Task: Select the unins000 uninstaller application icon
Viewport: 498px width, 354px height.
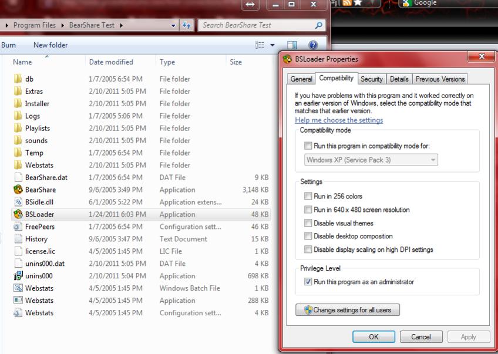Action: tap(18, 276)
